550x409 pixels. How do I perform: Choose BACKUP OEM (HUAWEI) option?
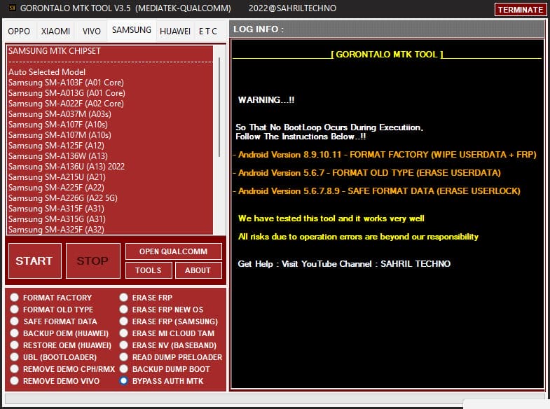pyautogui.click(x=60, y=333)
